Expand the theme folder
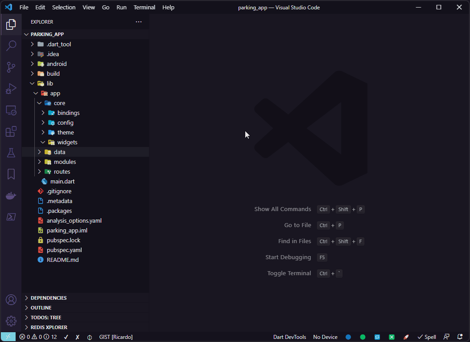Screen dimensions: 470x342 [43, 132]
